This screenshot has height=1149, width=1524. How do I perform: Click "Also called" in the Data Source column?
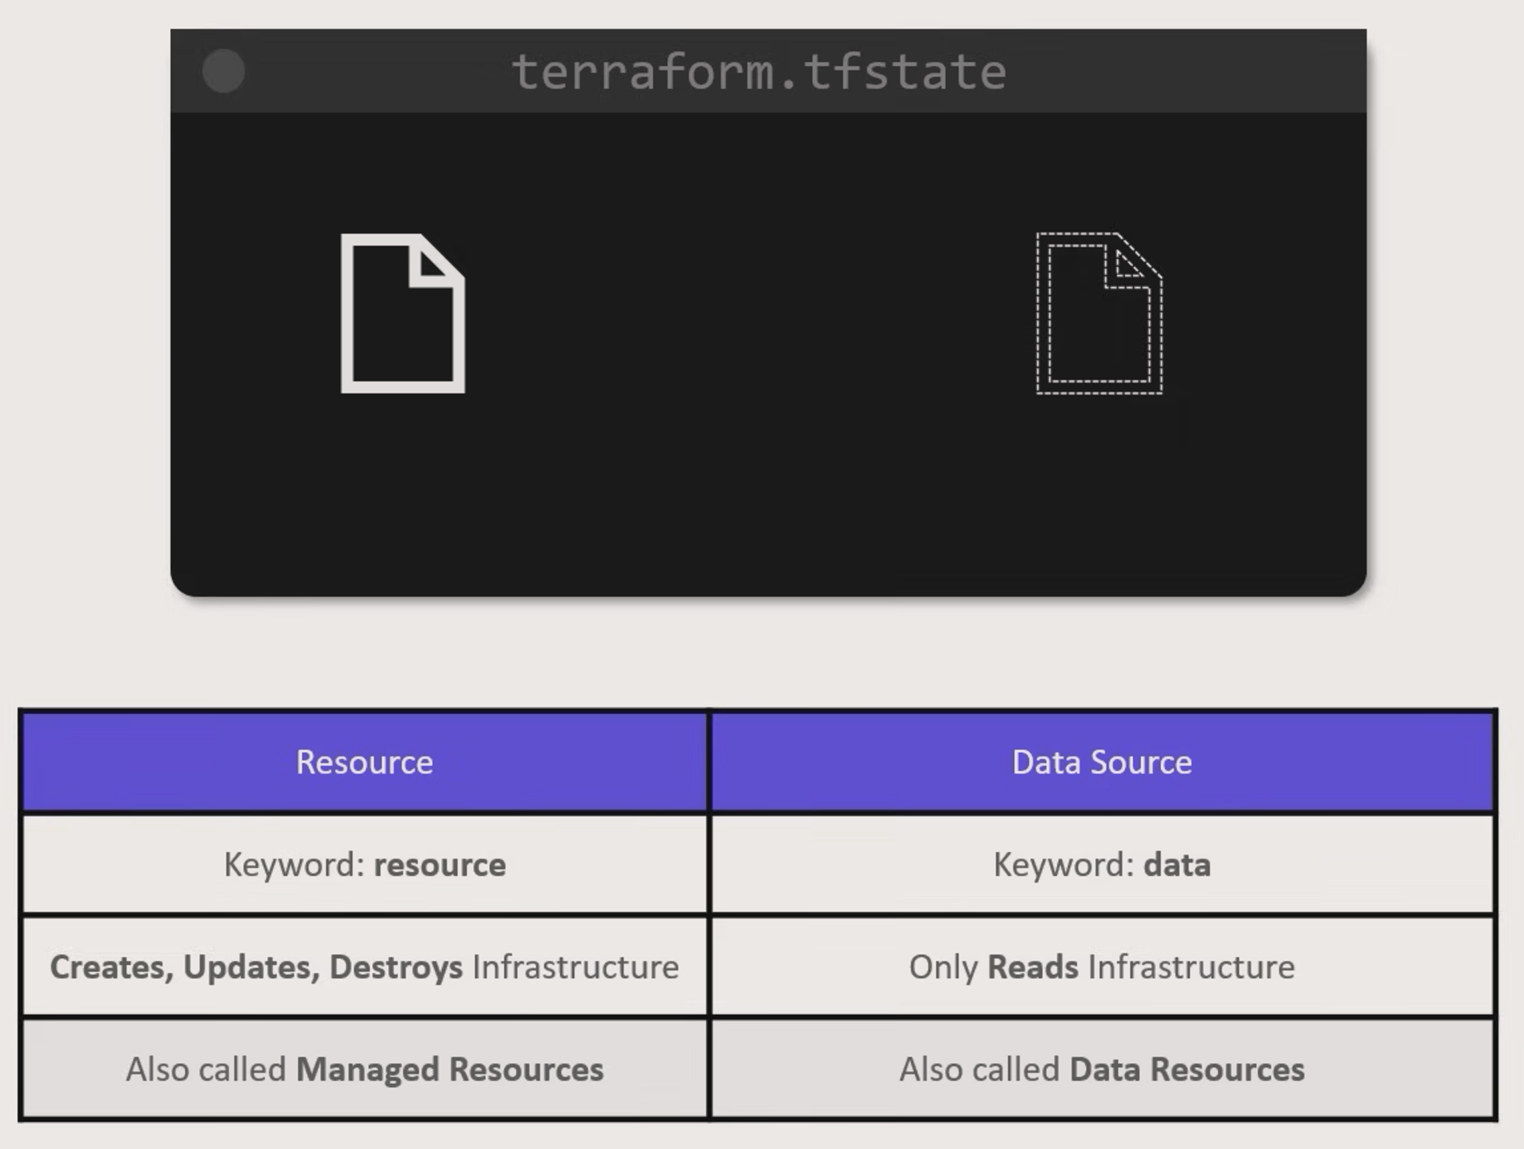(x=979, y=1070)
